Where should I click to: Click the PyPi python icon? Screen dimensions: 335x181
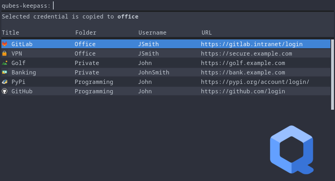(x=5, y=82)
